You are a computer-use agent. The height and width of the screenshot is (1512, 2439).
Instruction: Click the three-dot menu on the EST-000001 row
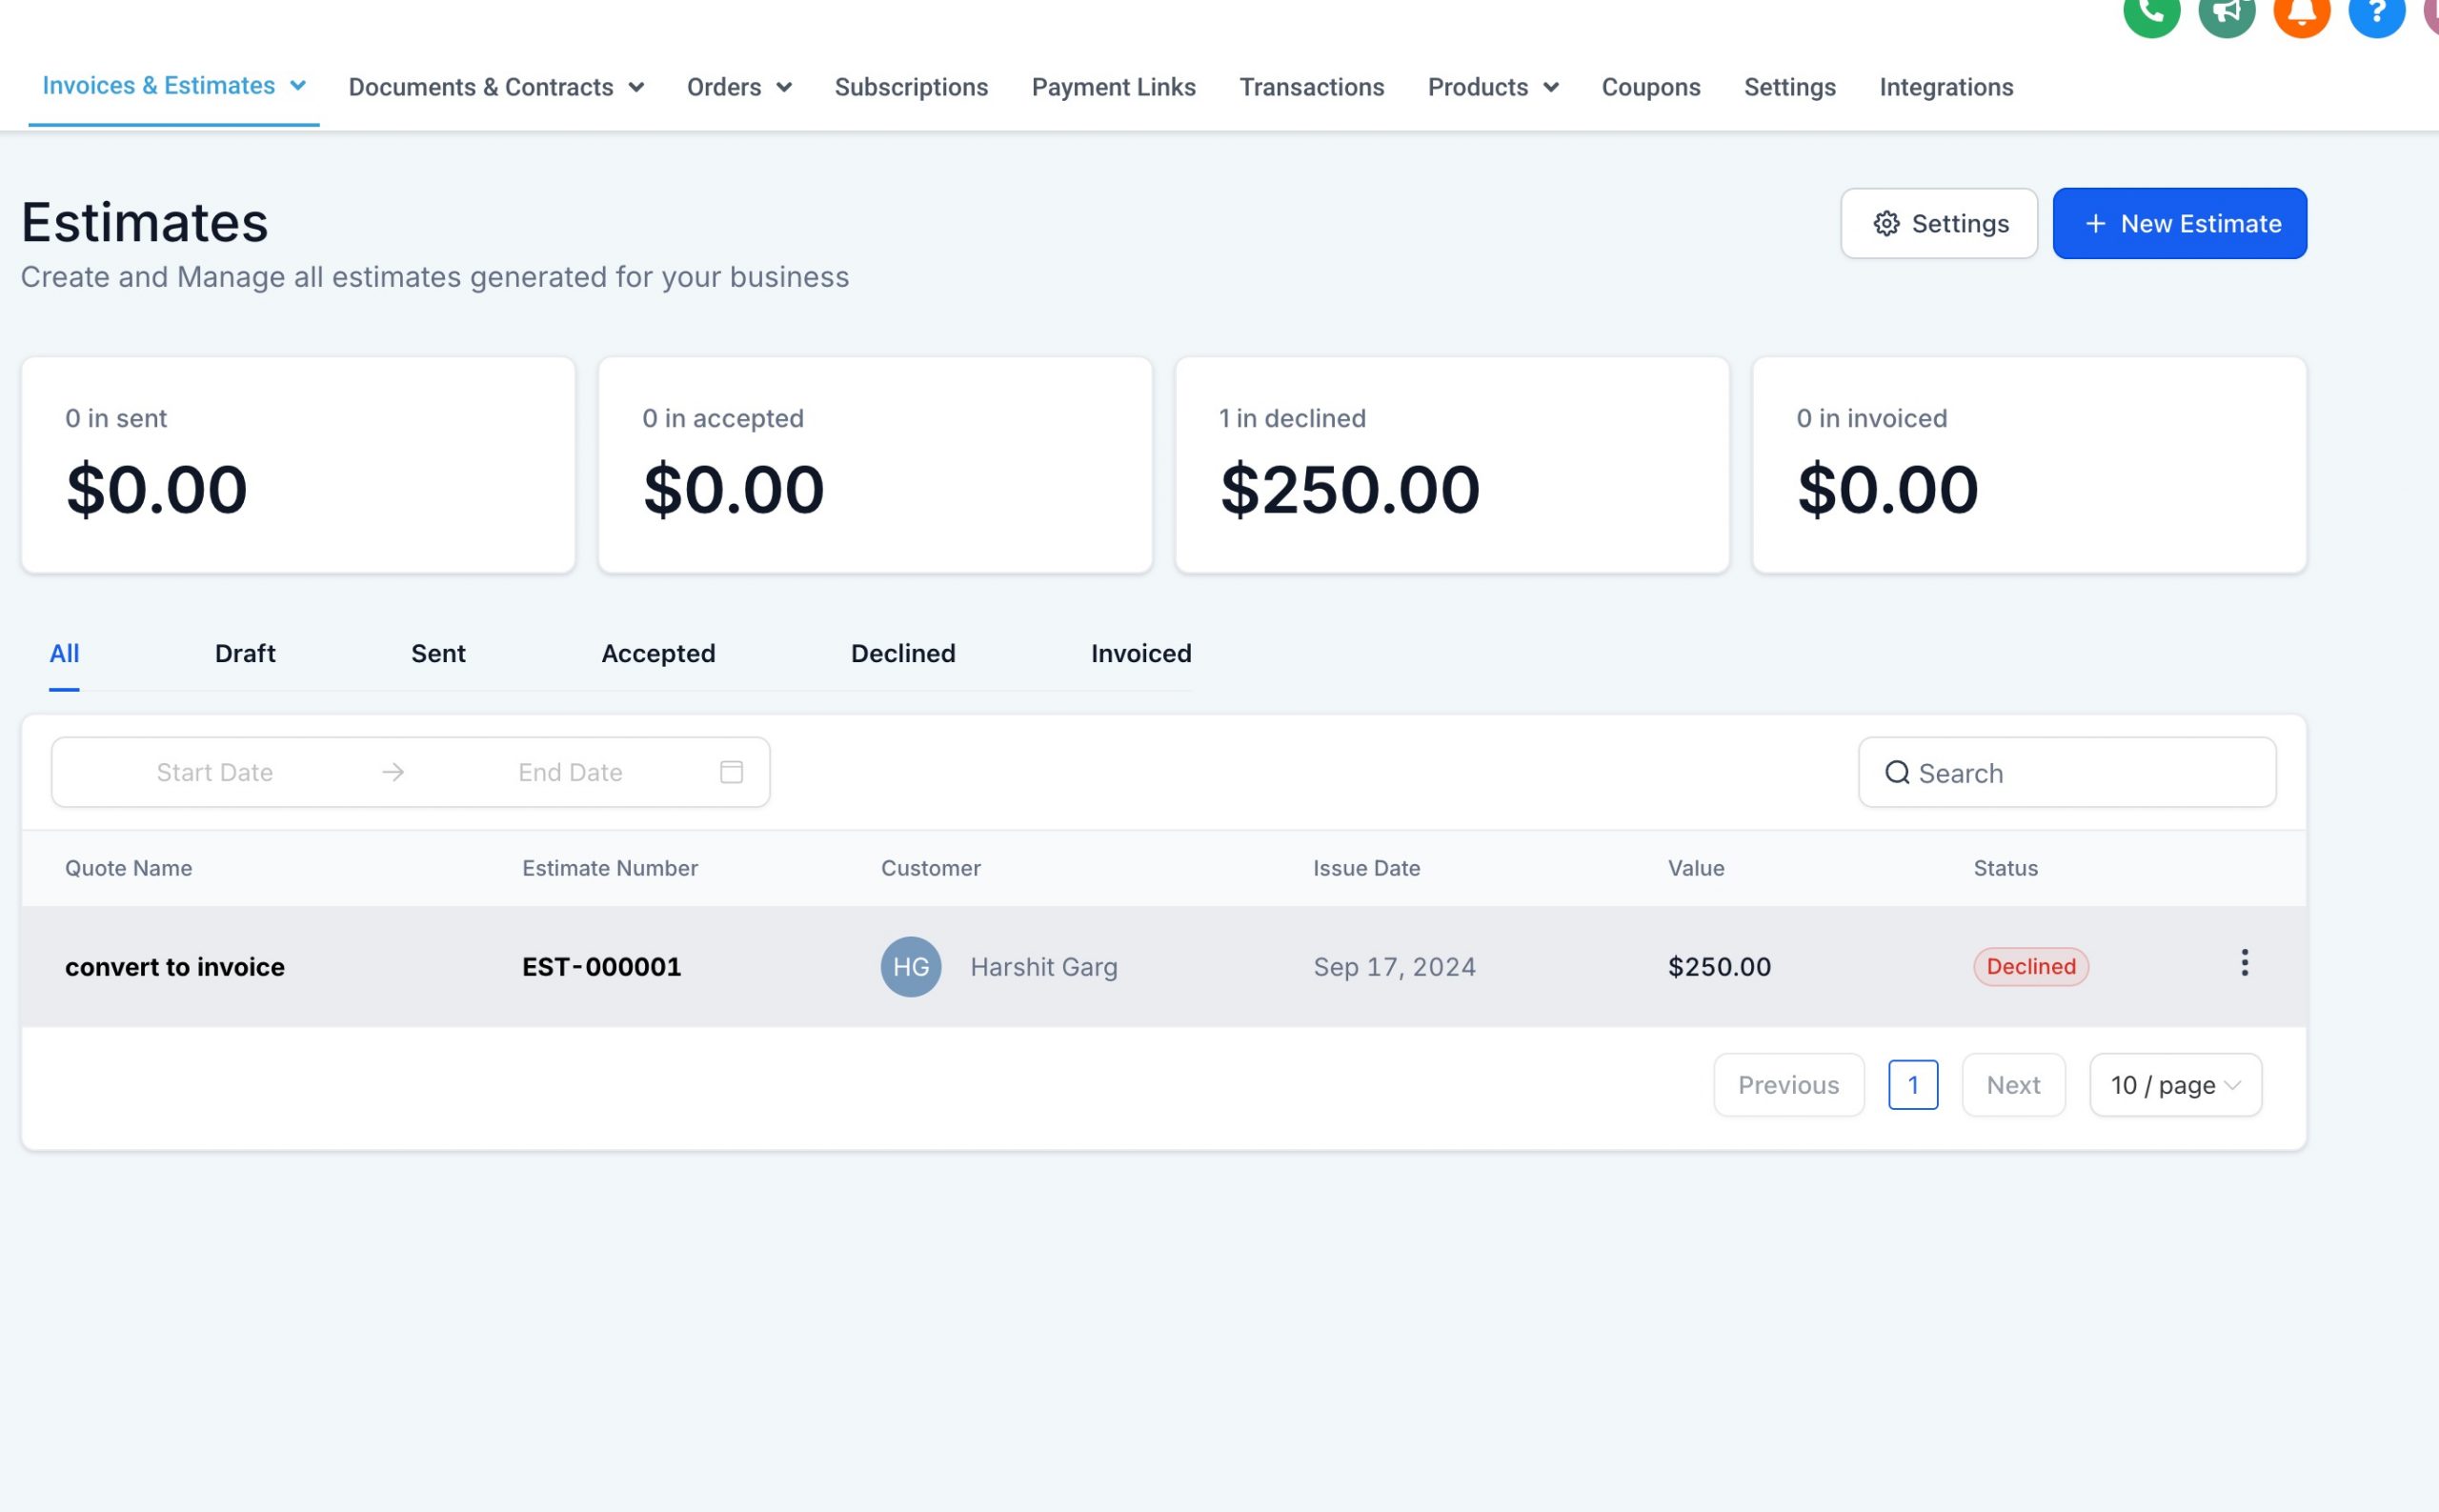click(x=2244, y=963)
